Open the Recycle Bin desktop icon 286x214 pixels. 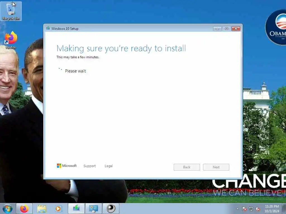(x=11, y=11)
